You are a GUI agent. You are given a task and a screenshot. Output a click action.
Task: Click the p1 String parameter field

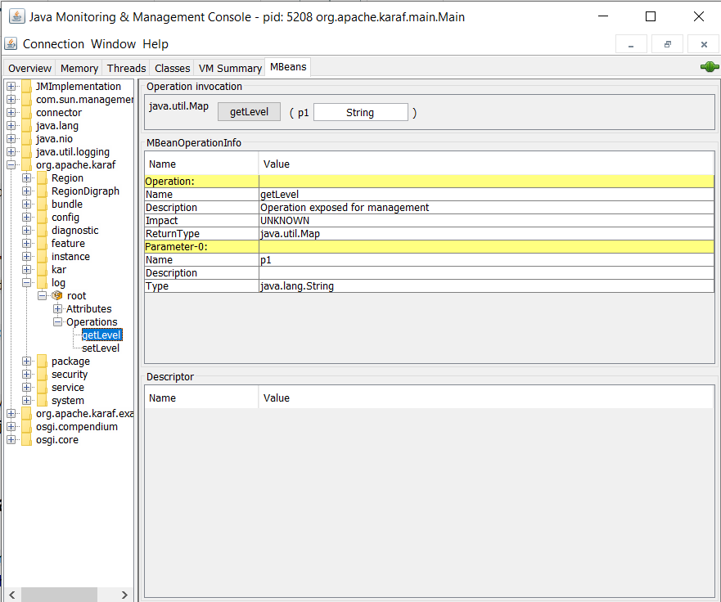(x=360, y=113)
